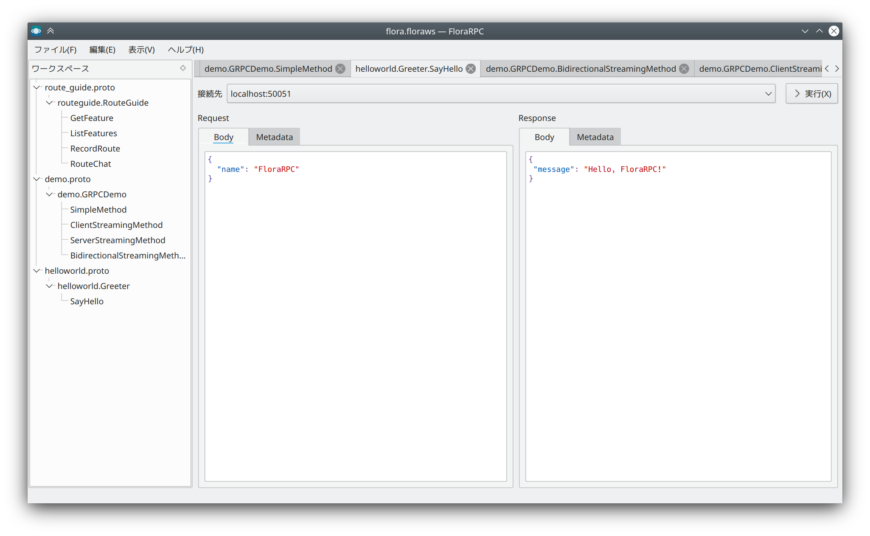This screenshot has height=536, width=870.
Task: Select ServerStreamingMethod in workspace tree
Action: click(118, 240)
